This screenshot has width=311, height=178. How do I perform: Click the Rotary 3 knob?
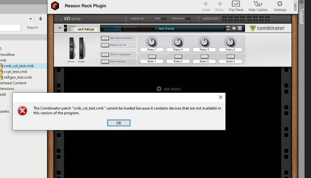click(204, 42)
